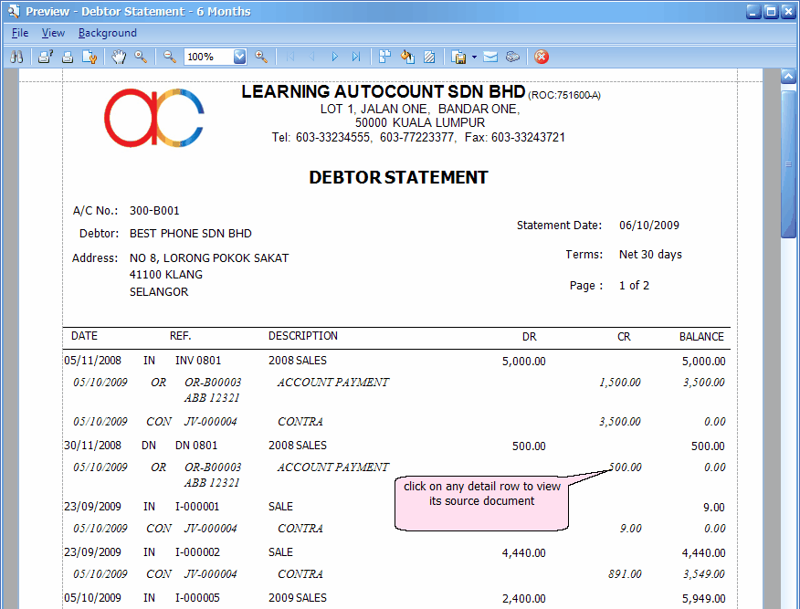Click the vertical scrollbar thumb
Image resolution: width=800 pixels, height=609 pixels.
pyautogui.click(x=789, y=164)
